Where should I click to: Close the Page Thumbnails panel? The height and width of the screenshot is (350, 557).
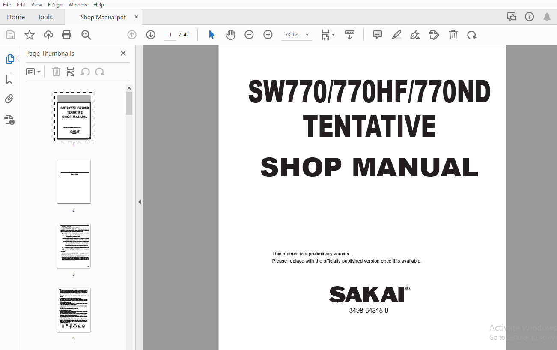[x=123, y=53]
